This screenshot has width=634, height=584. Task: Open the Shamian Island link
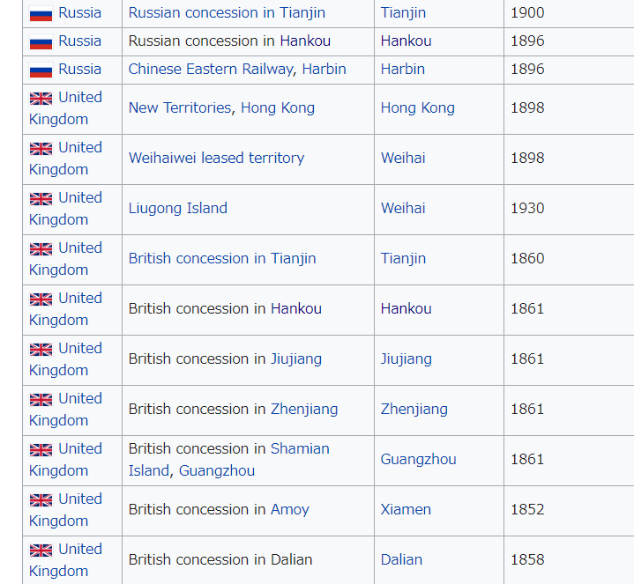click(x=229, y=460)
